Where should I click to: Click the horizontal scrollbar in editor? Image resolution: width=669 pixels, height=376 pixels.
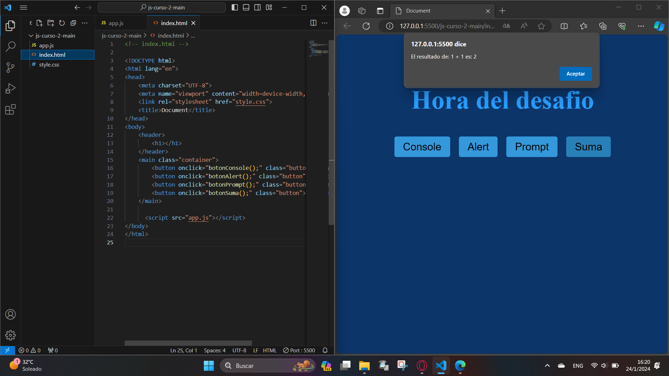click(x=188, y=343)
